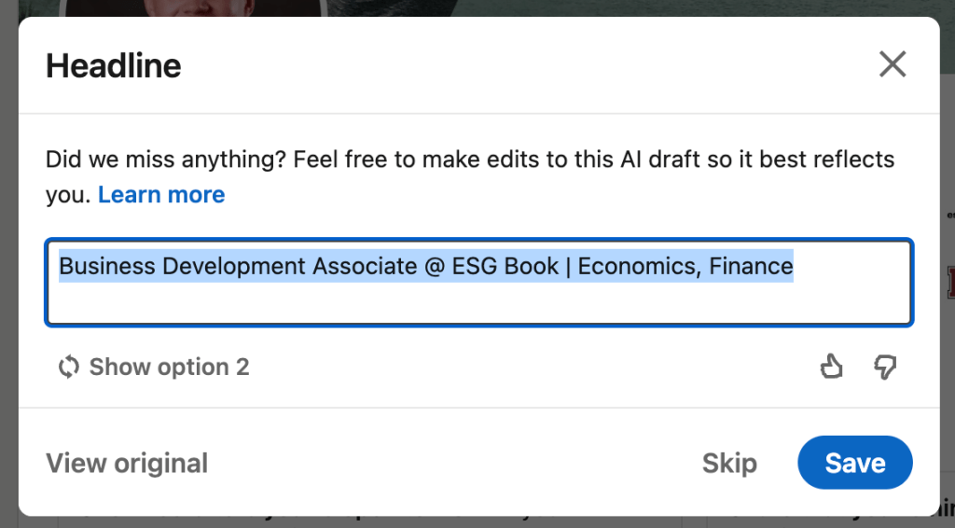Open the Learn more link
The height and width of the screenshot is (528, 955).
point(161,195)
